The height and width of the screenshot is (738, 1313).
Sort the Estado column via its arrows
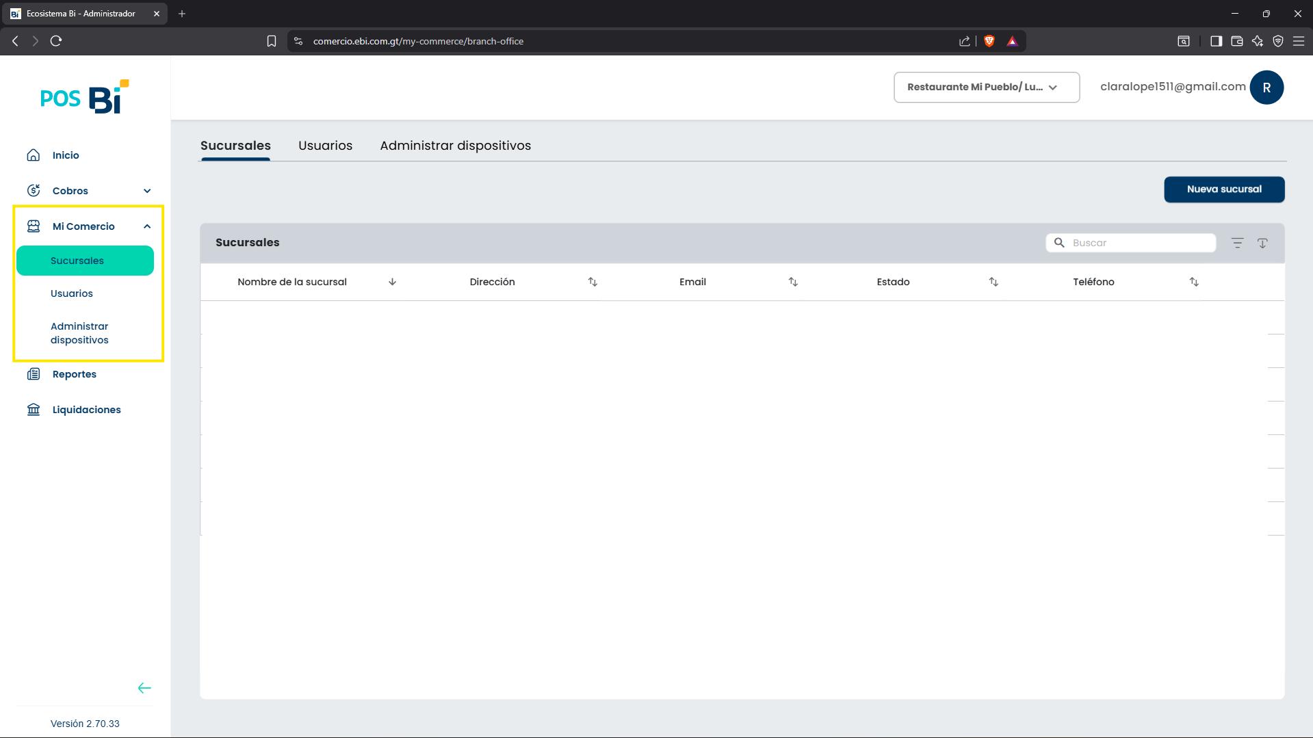(x=993, y=282)
